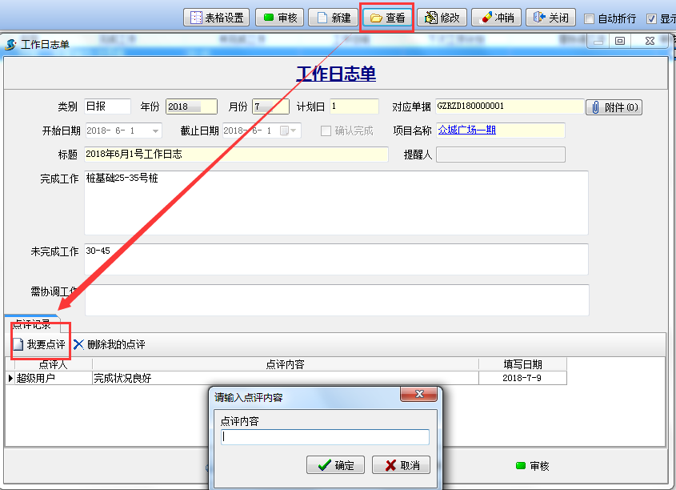Click the 点评内容 text input field

(325, 437)
